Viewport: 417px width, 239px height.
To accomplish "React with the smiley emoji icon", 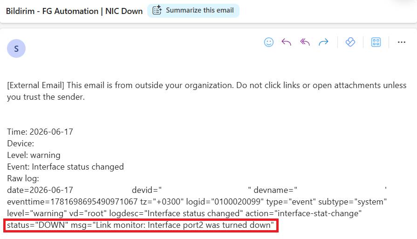I will 268,42.
